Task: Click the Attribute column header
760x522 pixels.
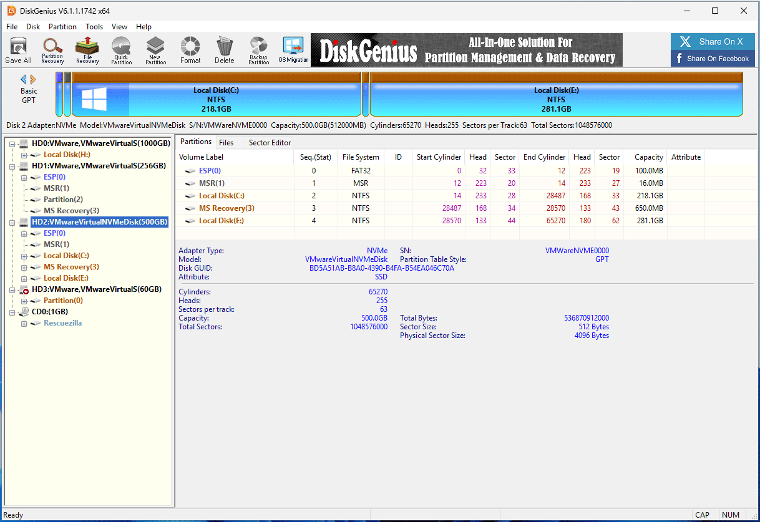Action: [x=686, y=157]
